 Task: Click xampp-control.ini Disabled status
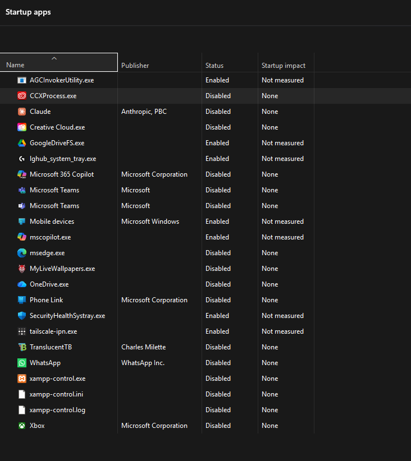(218, 394)
